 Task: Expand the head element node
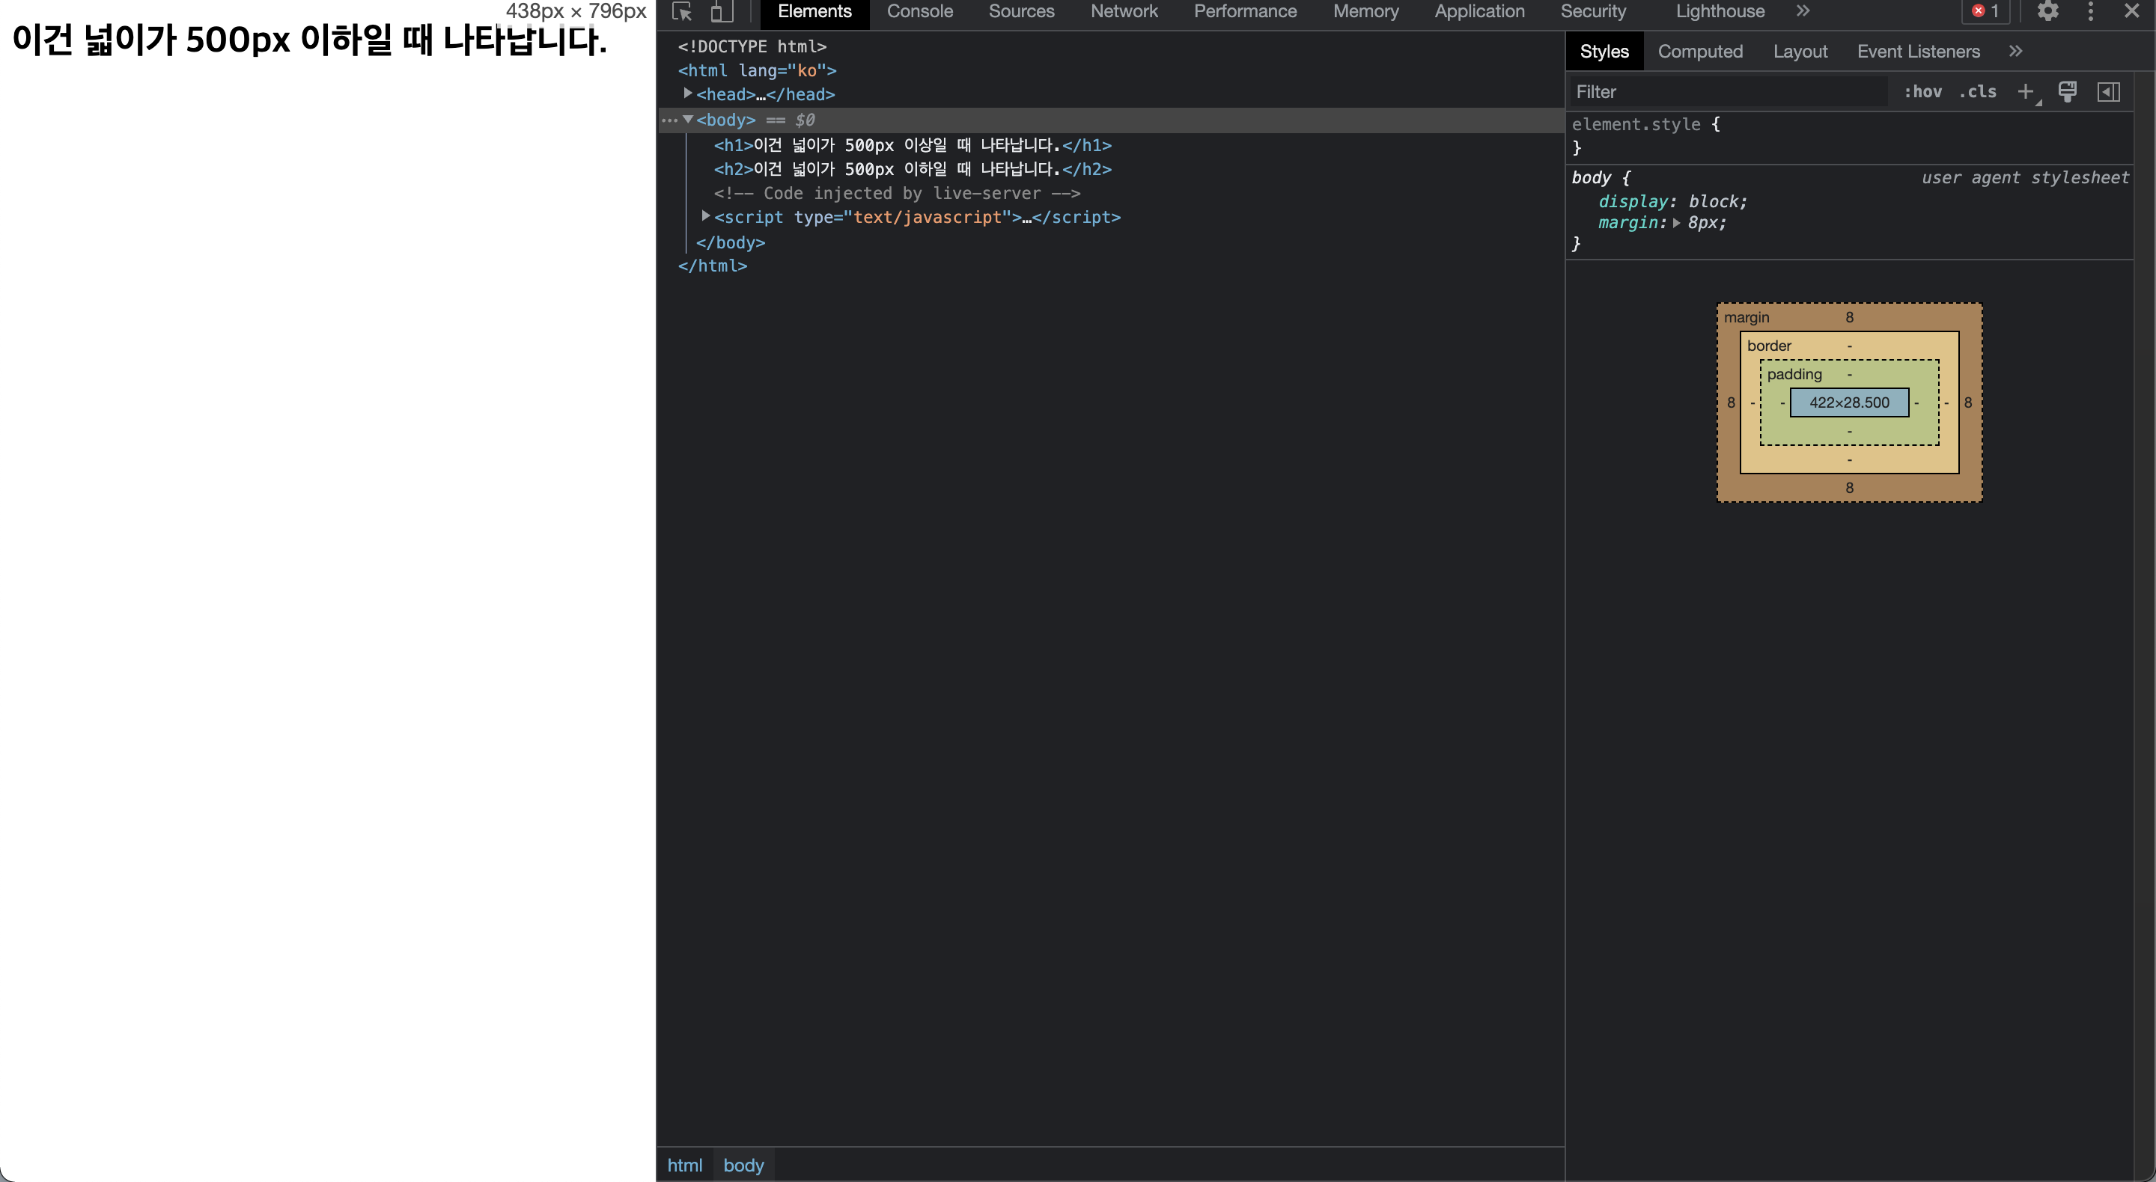pyautogui.click(x=688, y=94)
